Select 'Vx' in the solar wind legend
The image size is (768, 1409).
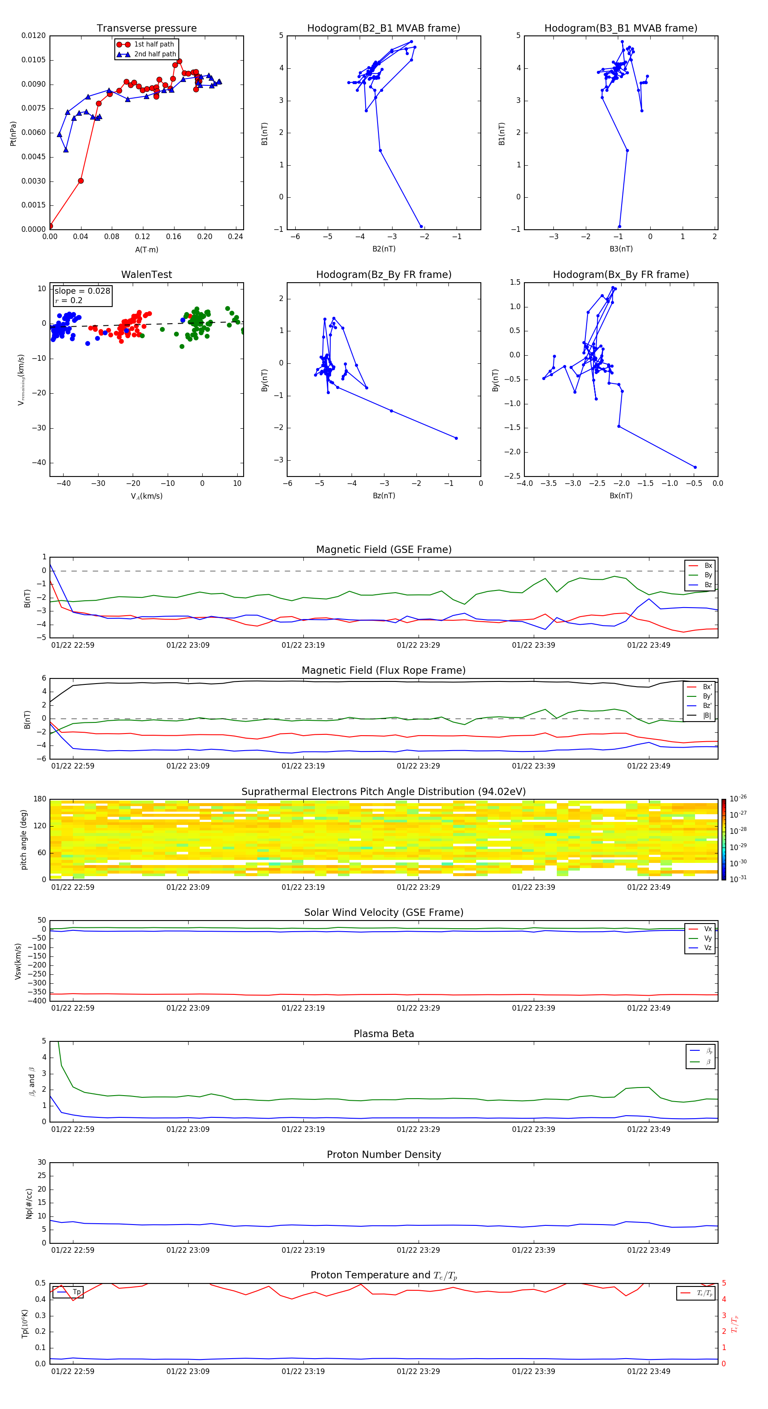click(x=701, y=929)
